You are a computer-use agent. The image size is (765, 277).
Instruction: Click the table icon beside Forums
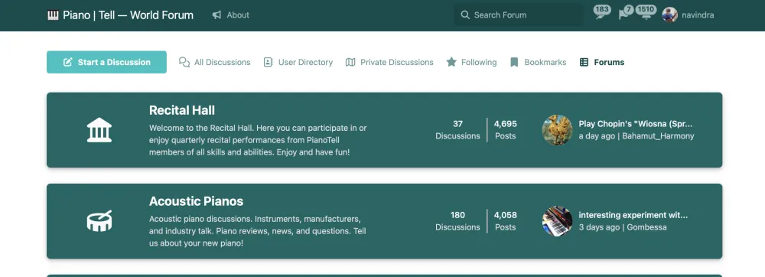(x=584, y=62)
